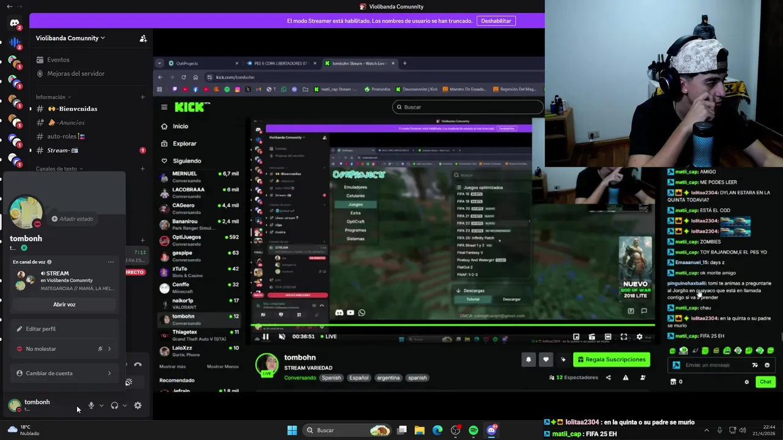Pause the Kick stream player

[x=265, y=337]
